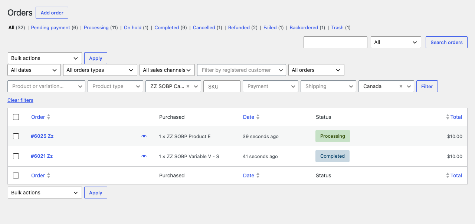Image resolution: width=475 pixels, height=224 pixels.
Task: Filter by Backordered status
Action: [x=304, y=27]
